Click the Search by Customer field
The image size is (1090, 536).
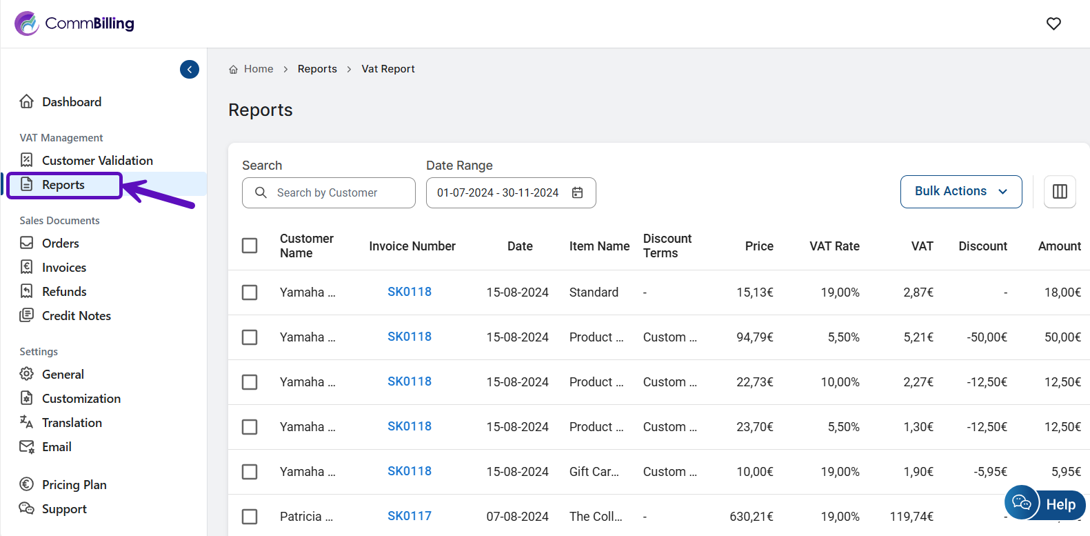click(x=329, y=193)
